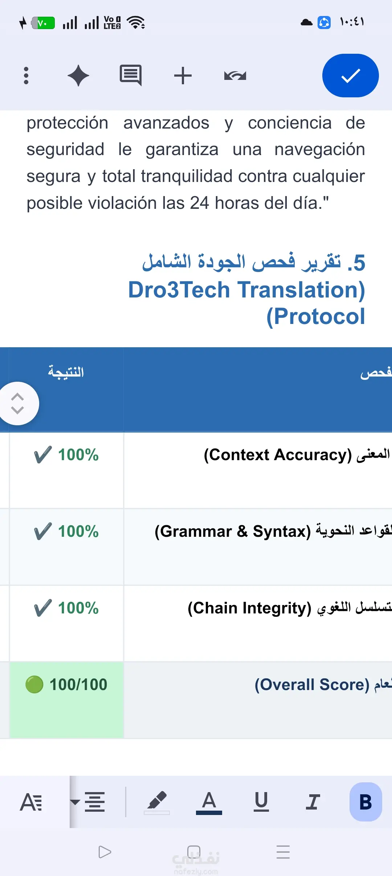Select the highlighter pen tool
Viewport: 392px width, 876px height.
tap(156, 803)
